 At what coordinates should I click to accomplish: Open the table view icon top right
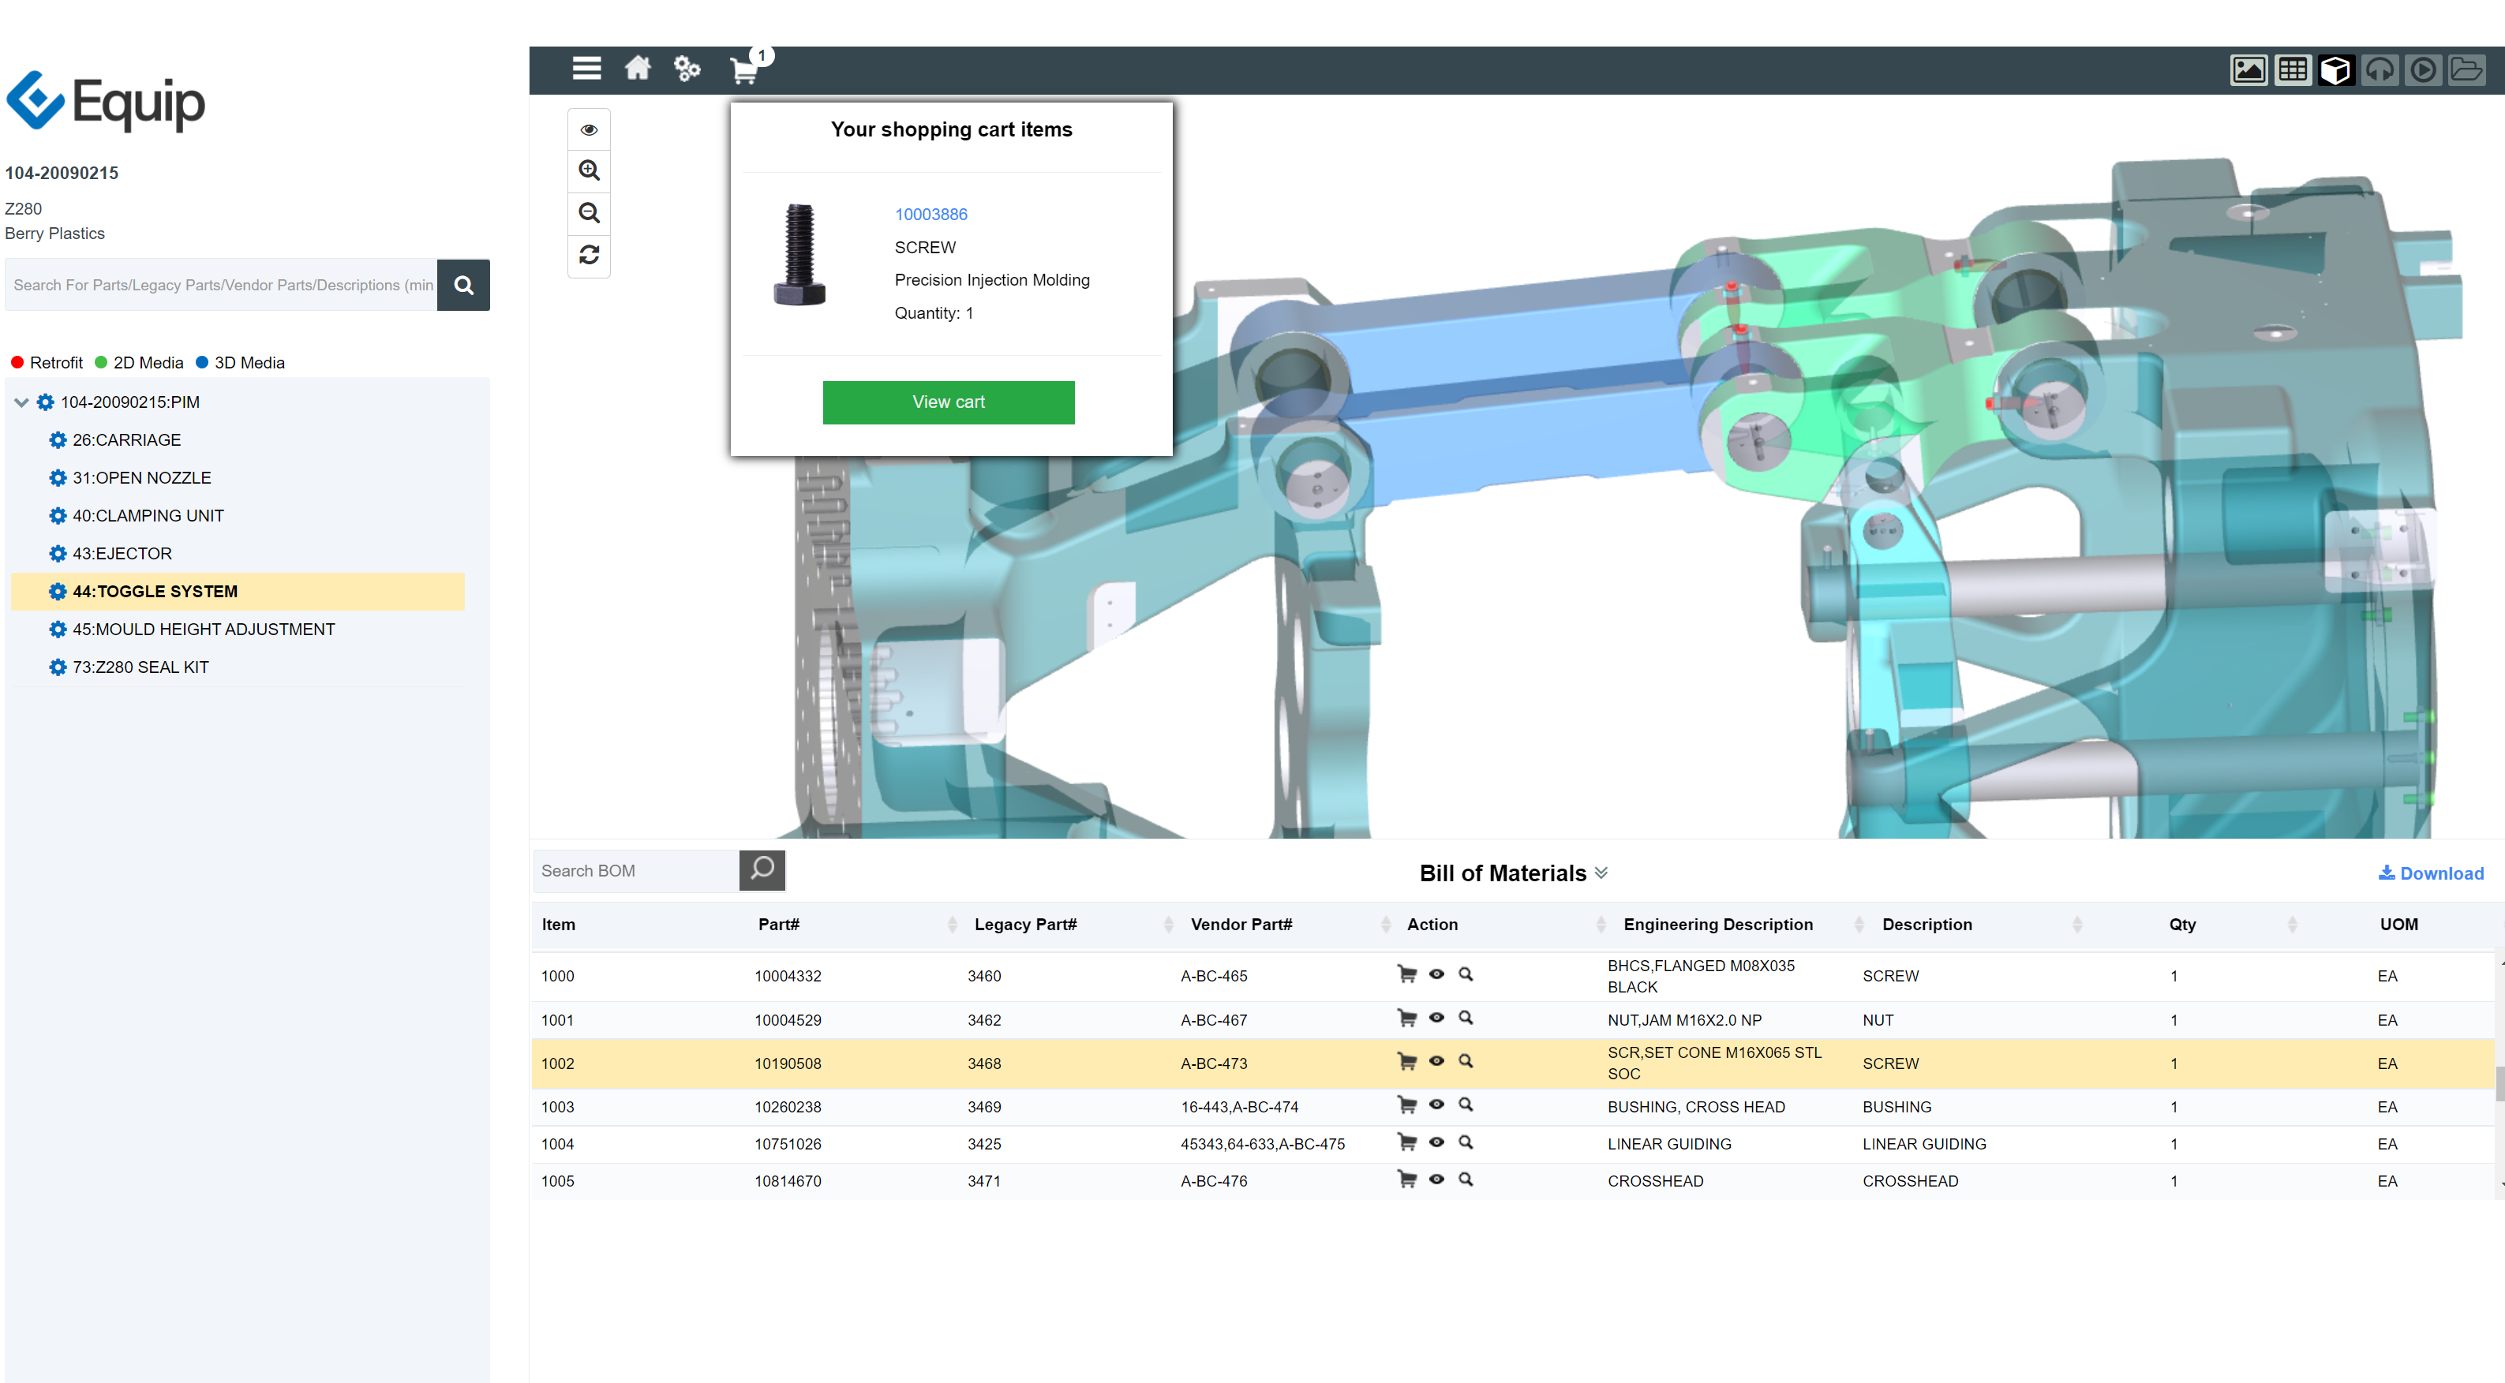click(x=2293, y=69)
